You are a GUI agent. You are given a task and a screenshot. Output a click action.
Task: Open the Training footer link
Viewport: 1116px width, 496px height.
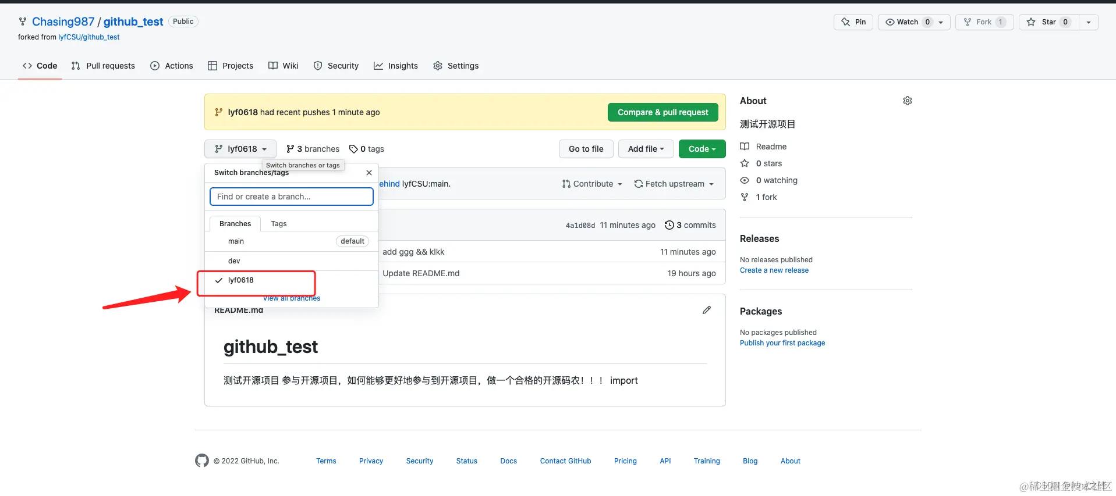(x=707, y=461)
